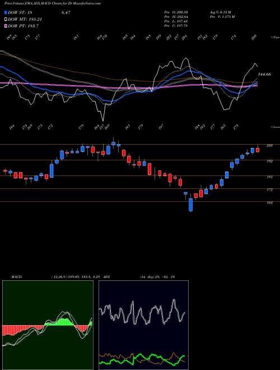
Task: Click the ADX indicator chart thumbnail
Action: pos(143,325)
